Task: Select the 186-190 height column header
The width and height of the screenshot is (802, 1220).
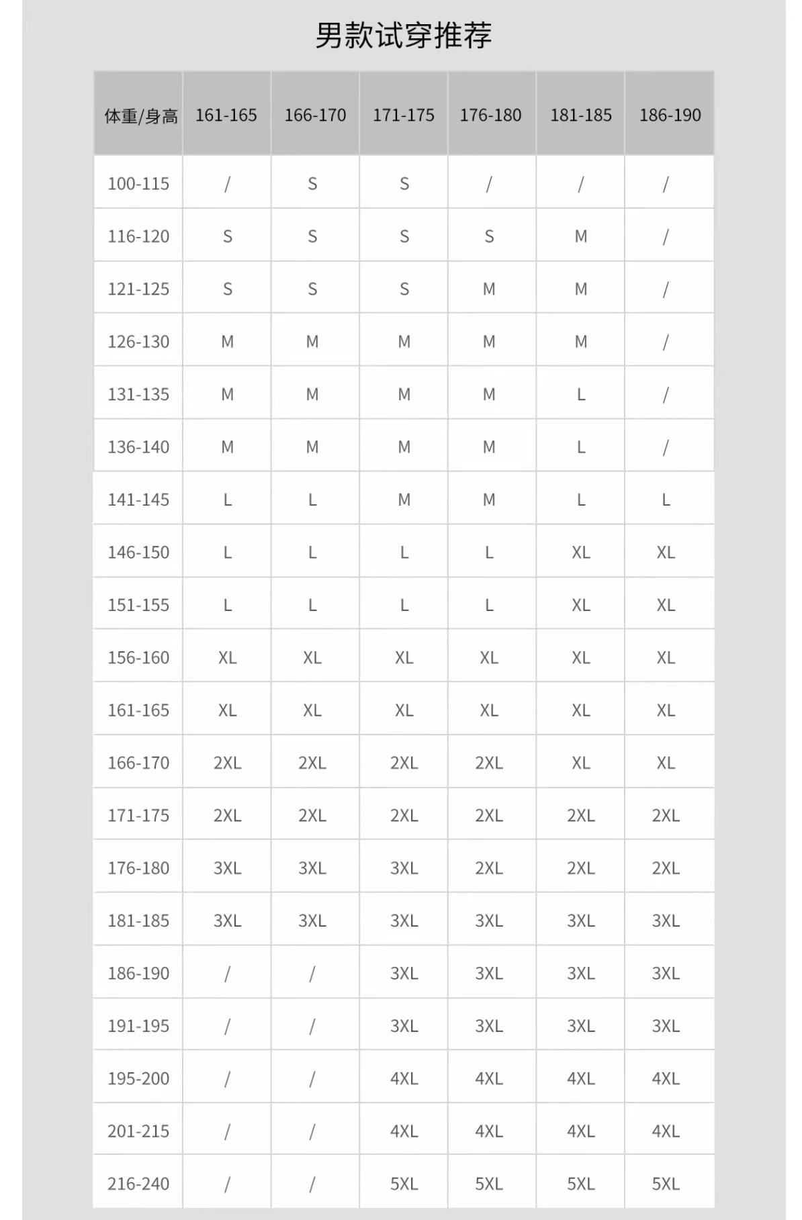Action: [670, 115]
